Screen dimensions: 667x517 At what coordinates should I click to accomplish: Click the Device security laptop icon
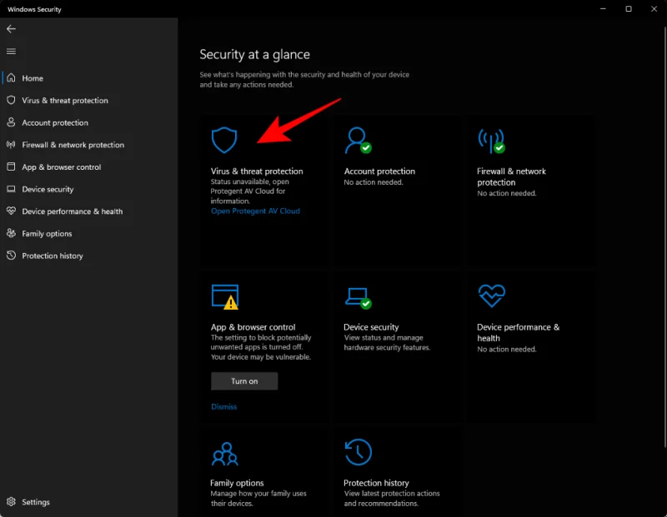[x=357, y=296]
